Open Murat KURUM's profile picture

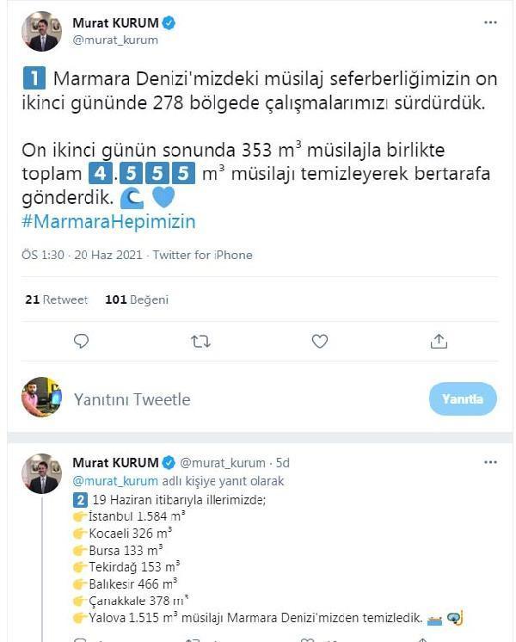coord(41,31)
